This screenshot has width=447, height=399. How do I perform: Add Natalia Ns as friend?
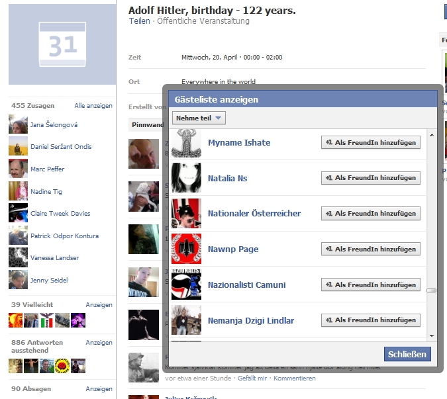[371, 178]
